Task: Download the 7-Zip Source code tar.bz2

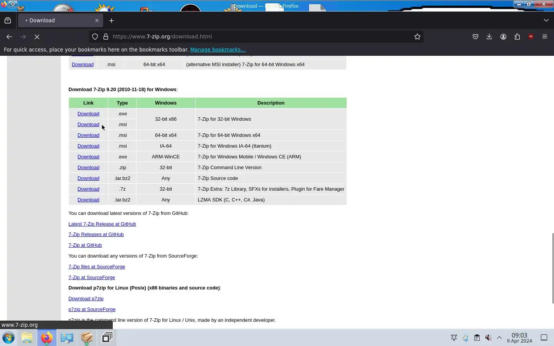Action: pyautogui.click(x=88, y=178)
